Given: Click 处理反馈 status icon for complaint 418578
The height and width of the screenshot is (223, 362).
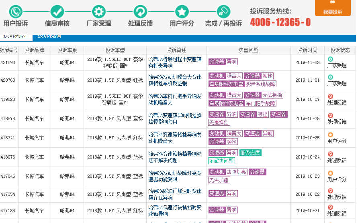Looking at the screenshot, I should coord(330,116).
